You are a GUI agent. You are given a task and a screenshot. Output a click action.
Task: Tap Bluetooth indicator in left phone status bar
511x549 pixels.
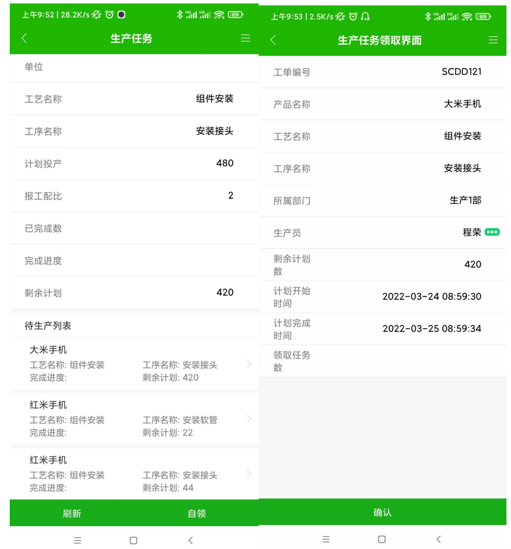click(179, 15)
